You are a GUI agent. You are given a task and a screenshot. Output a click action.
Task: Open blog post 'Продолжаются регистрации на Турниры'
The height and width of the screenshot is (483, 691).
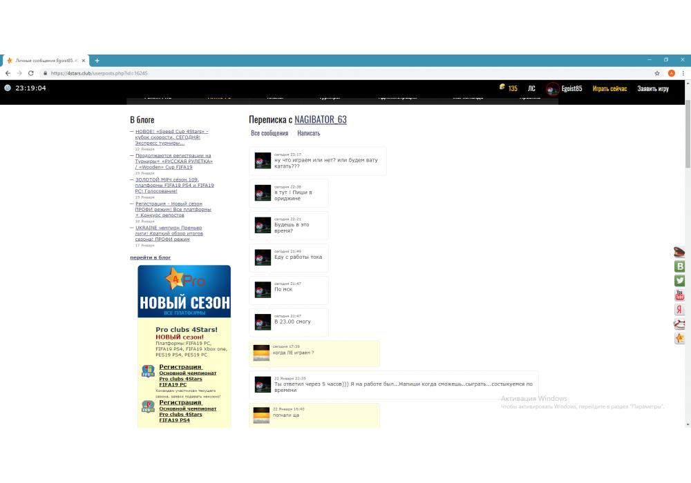pos(173,161)
